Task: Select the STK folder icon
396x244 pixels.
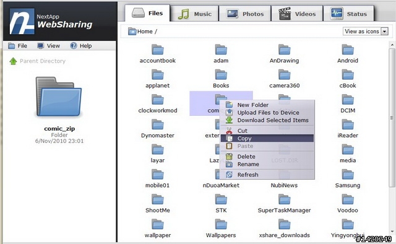Action: pyautogui.click(x=221, y=199)
